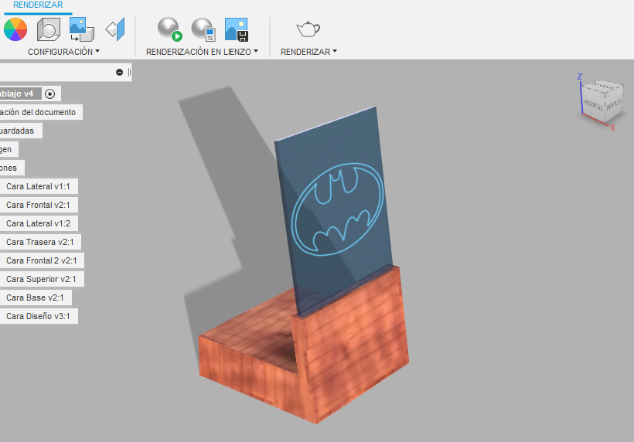634x442 pixels.
Task: Select the Cara Trasera v2:1 component
Action: [40, 243]
